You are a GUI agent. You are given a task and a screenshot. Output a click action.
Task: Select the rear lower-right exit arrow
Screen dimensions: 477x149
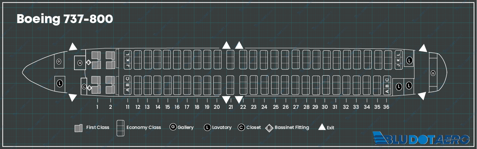[x=422, y=96]
